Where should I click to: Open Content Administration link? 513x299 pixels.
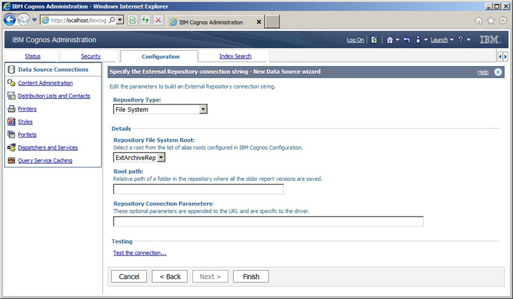(45, 83)
